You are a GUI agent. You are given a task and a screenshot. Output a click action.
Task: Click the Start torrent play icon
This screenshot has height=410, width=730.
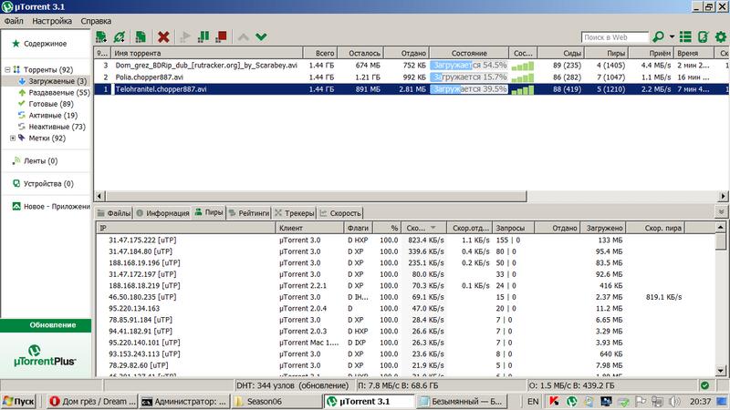point(185,36)
